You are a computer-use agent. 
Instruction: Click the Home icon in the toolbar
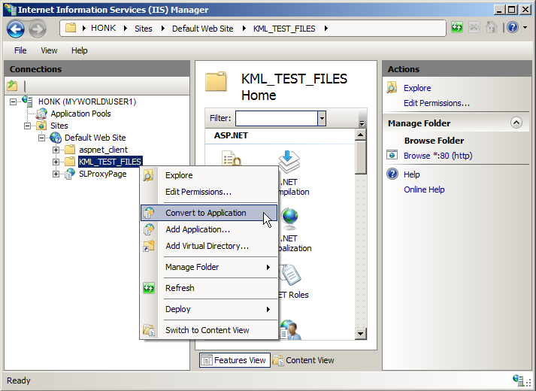point(491,27)
